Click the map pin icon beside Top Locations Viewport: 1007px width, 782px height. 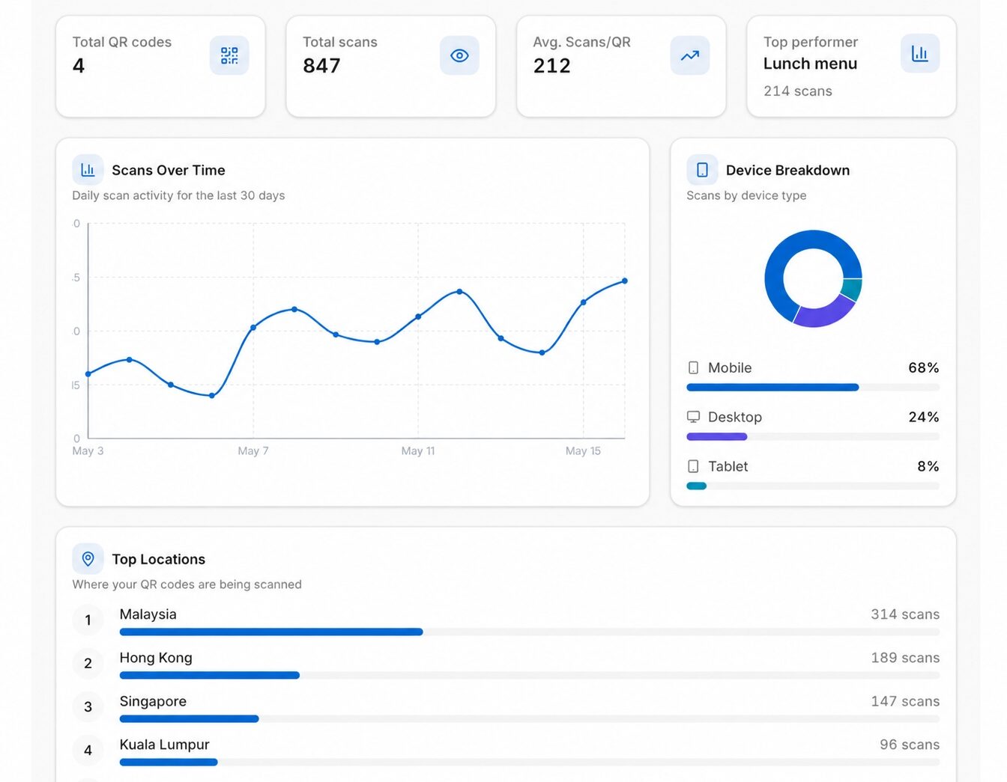[88, 559]
